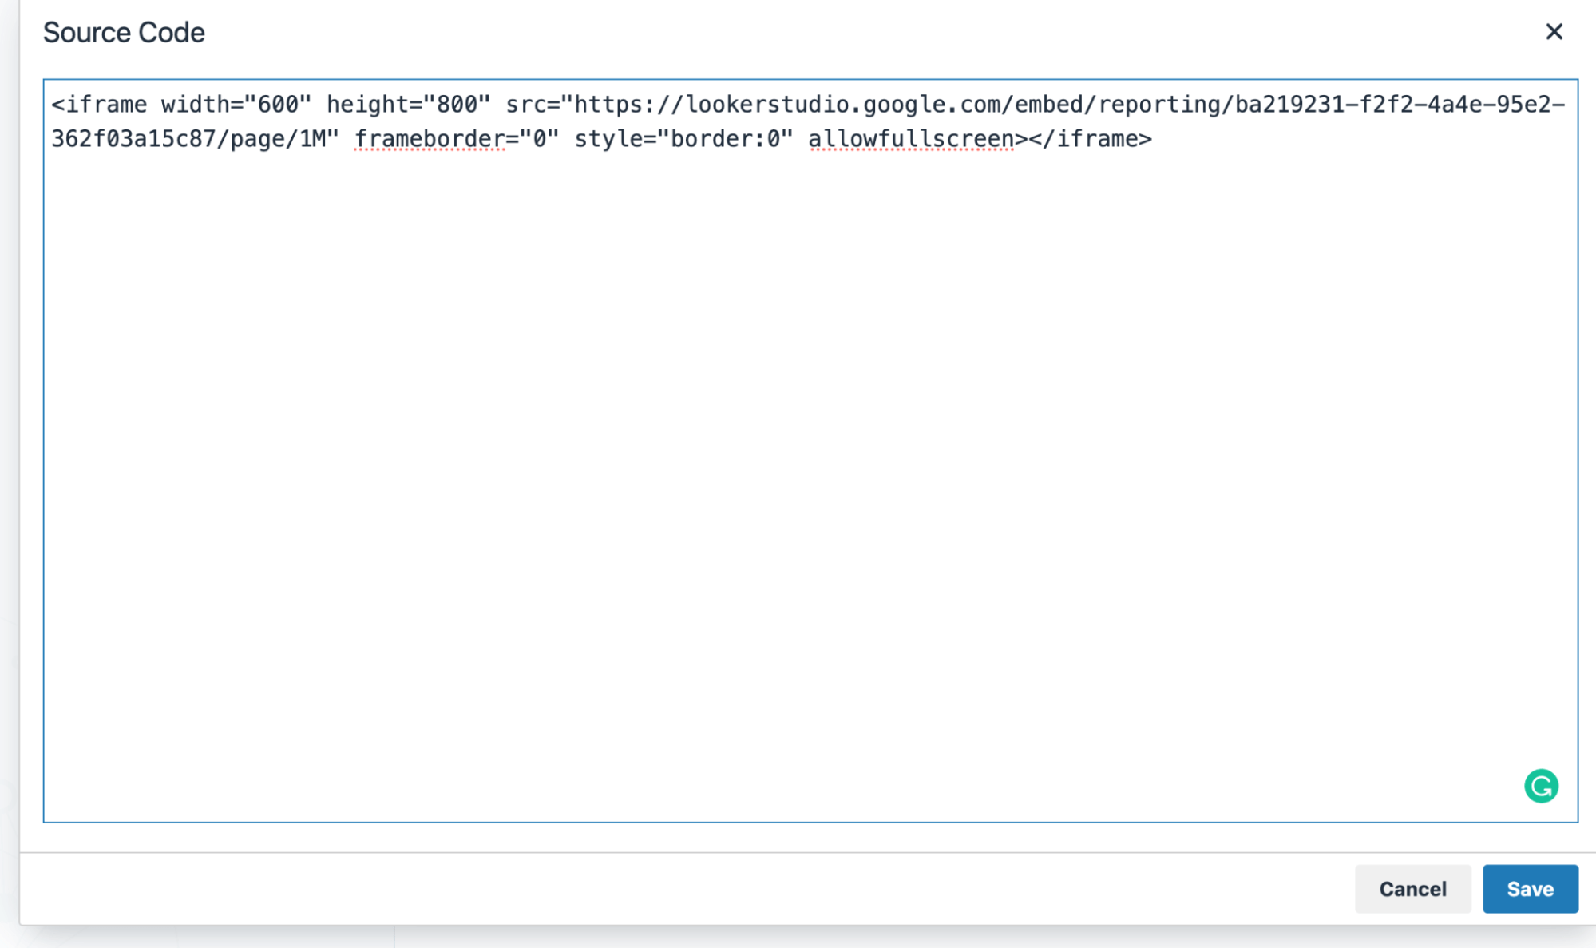Viewport: 1596px width, 948px height.
Task: Click the empty area of the code textarea
Action: point(798,479)
